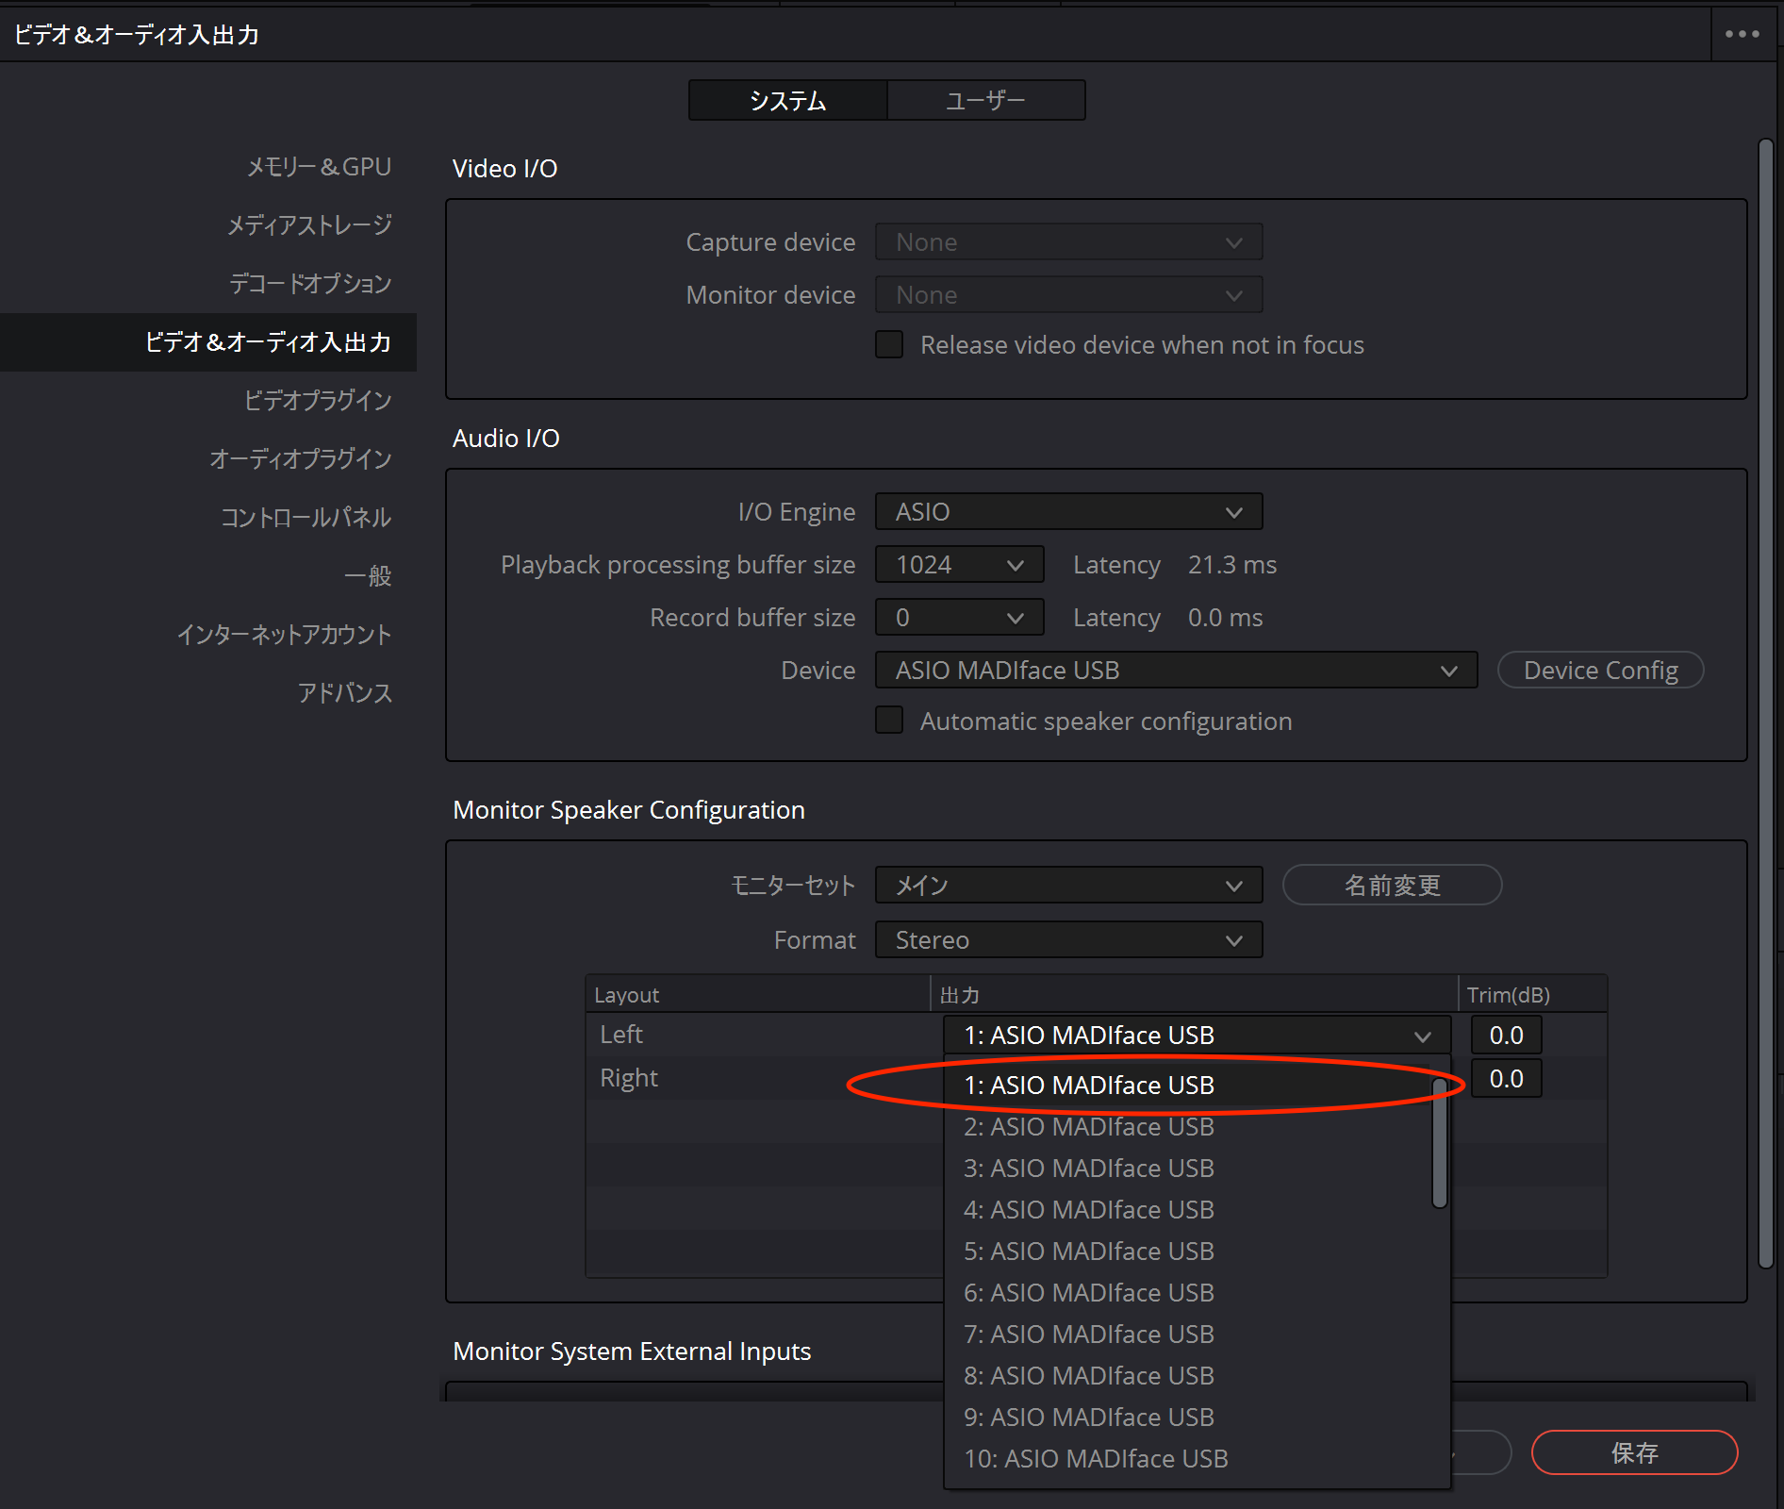Viewport: 1784px width, 1509px height.
Task: Toggle Automatic speaker configuration checkbox
Action: tap(889, 721)
